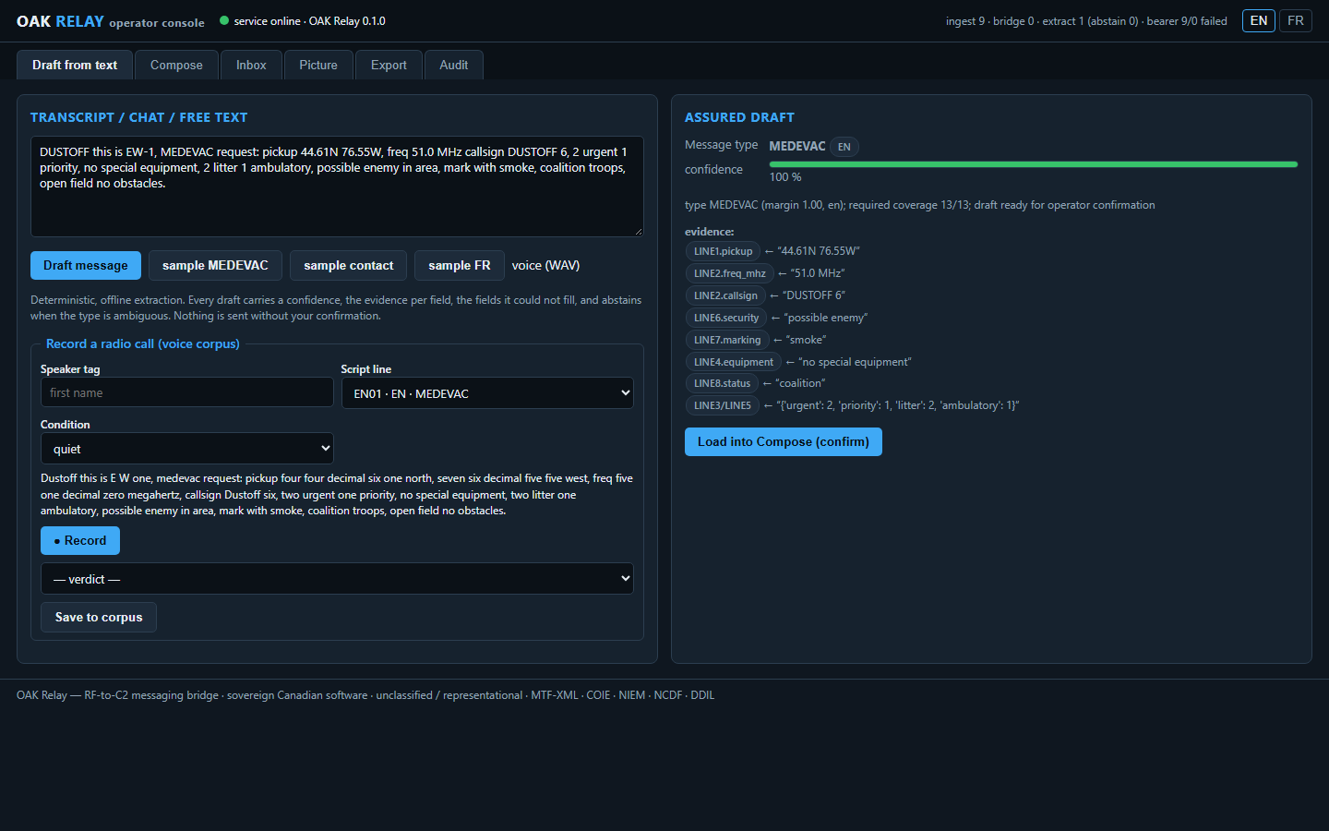The height and width of the screenshot is (831, 1329).
Task: Click the OAK RELAY operator console logo
Action: [x=111, y=21]
